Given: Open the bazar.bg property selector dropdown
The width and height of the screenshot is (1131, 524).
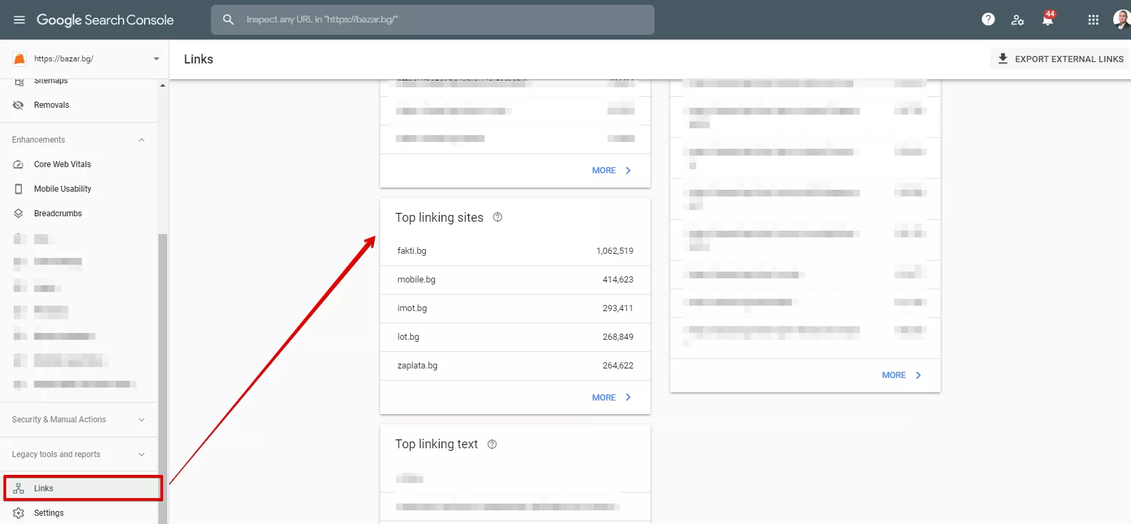Looking at the screenshot, I should (x=86, y=59).
